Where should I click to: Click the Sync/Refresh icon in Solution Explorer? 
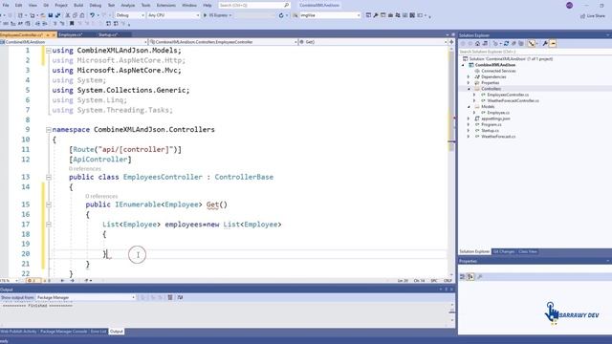(506, 44)
